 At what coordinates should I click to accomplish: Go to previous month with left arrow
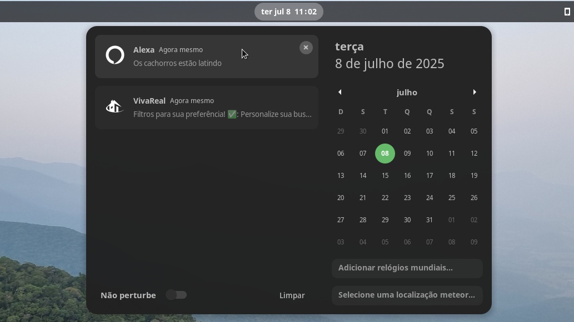[340, 92]
